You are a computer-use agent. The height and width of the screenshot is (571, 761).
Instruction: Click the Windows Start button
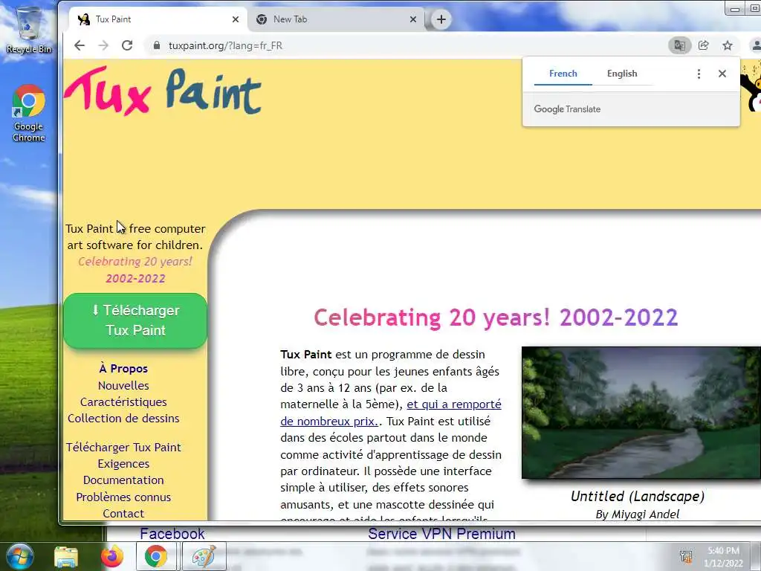tap(19, 556)
